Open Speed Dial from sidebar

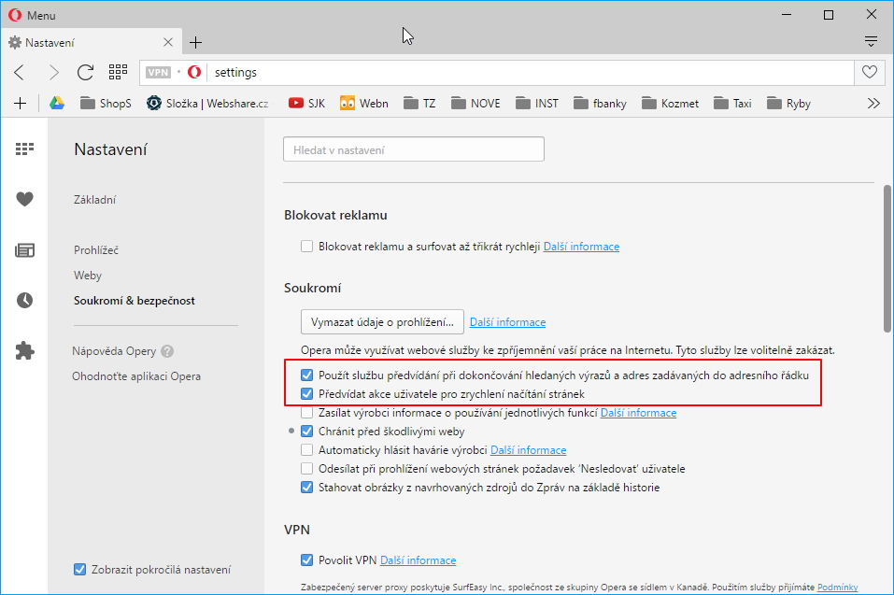pyautogui.click(x=24, y=149)
